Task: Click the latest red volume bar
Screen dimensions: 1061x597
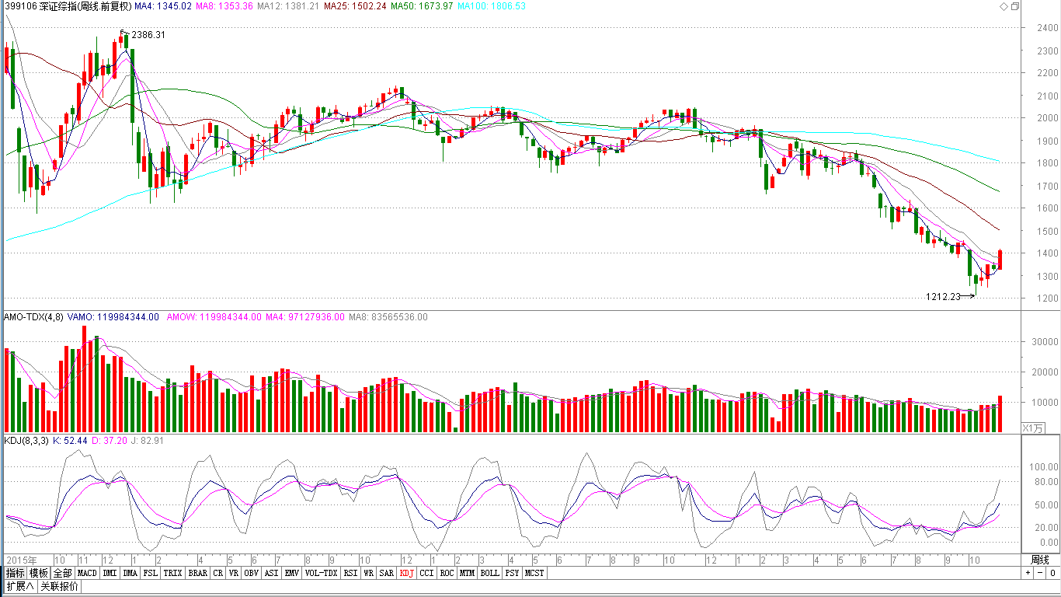Action: (1000, 414)
